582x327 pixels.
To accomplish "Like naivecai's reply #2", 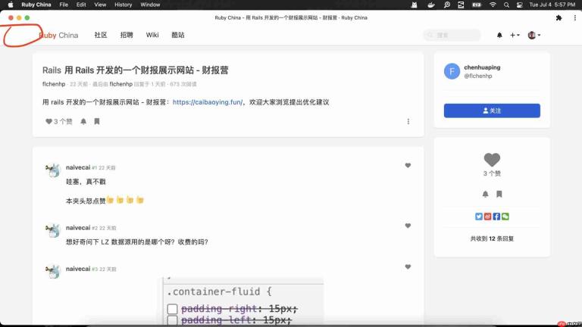I will pyautogui.click(x=408, y=226).
